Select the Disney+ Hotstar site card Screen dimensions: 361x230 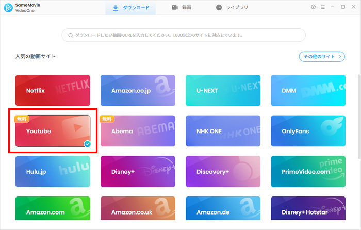[308, 208]
